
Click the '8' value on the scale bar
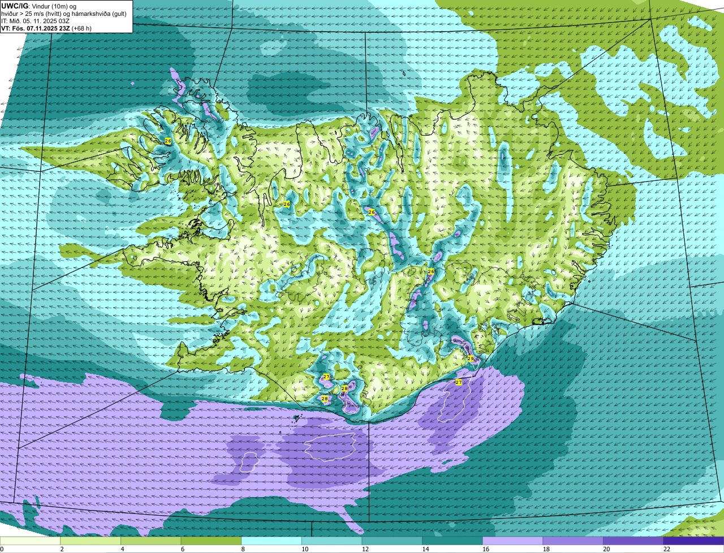coord(243,548)
